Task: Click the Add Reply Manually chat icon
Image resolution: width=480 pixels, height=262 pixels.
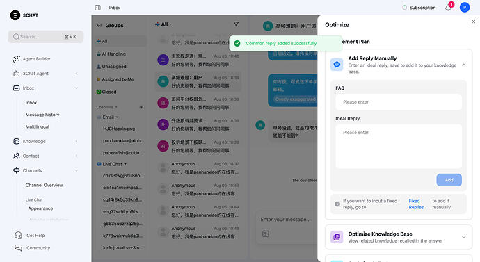Action: pyautogui.click(x=337, y=65)
